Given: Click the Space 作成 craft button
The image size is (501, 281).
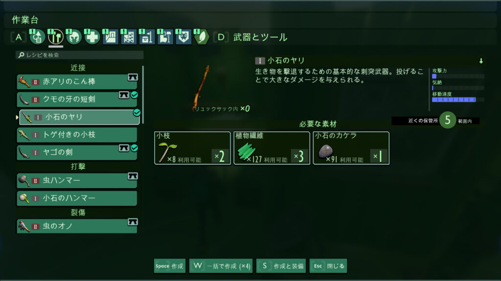Looking at the screenshot, I should pyautogui.click(x=170, y=266).
